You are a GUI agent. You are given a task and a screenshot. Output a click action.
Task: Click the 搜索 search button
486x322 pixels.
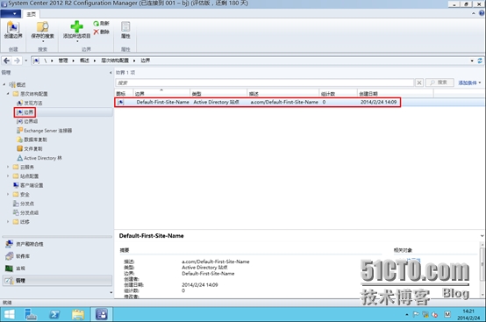[440, 82]
